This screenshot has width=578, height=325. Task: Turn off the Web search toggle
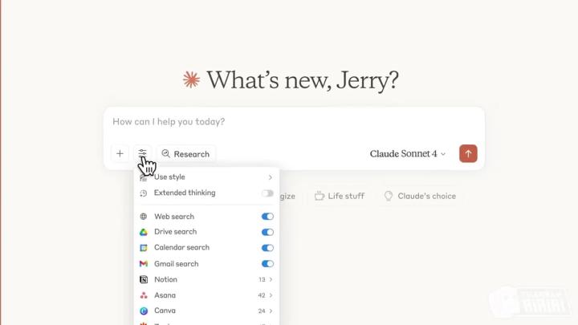click(267, 217)
